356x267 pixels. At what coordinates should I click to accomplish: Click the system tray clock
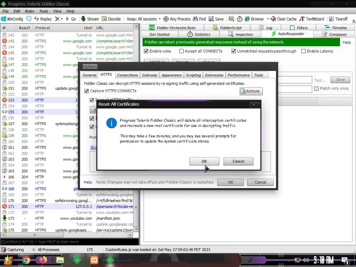point(324,260)
